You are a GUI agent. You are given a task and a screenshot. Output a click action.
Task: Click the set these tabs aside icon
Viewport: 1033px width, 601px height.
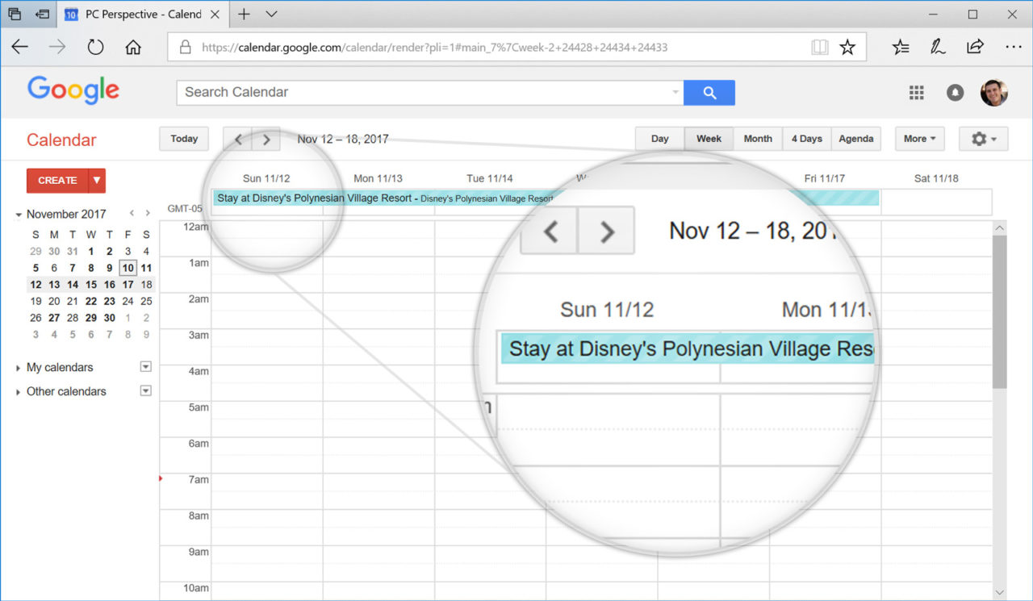(x=43, y=14)
